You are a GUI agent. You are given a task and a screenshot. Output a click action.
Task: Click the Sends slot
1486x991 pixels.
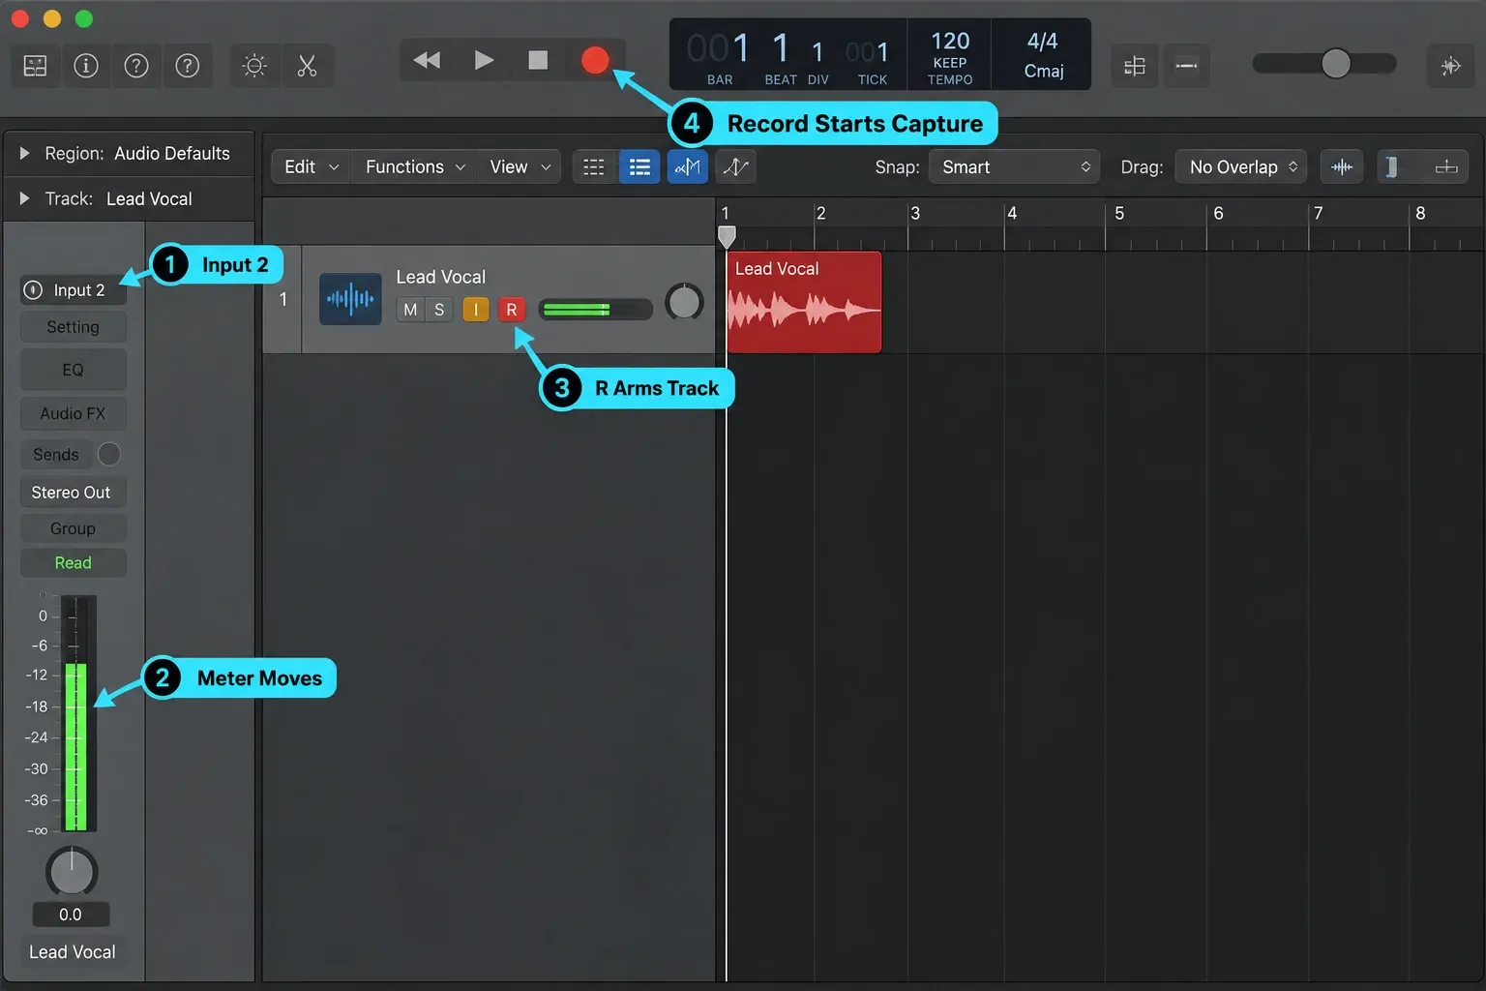(56, 455)
